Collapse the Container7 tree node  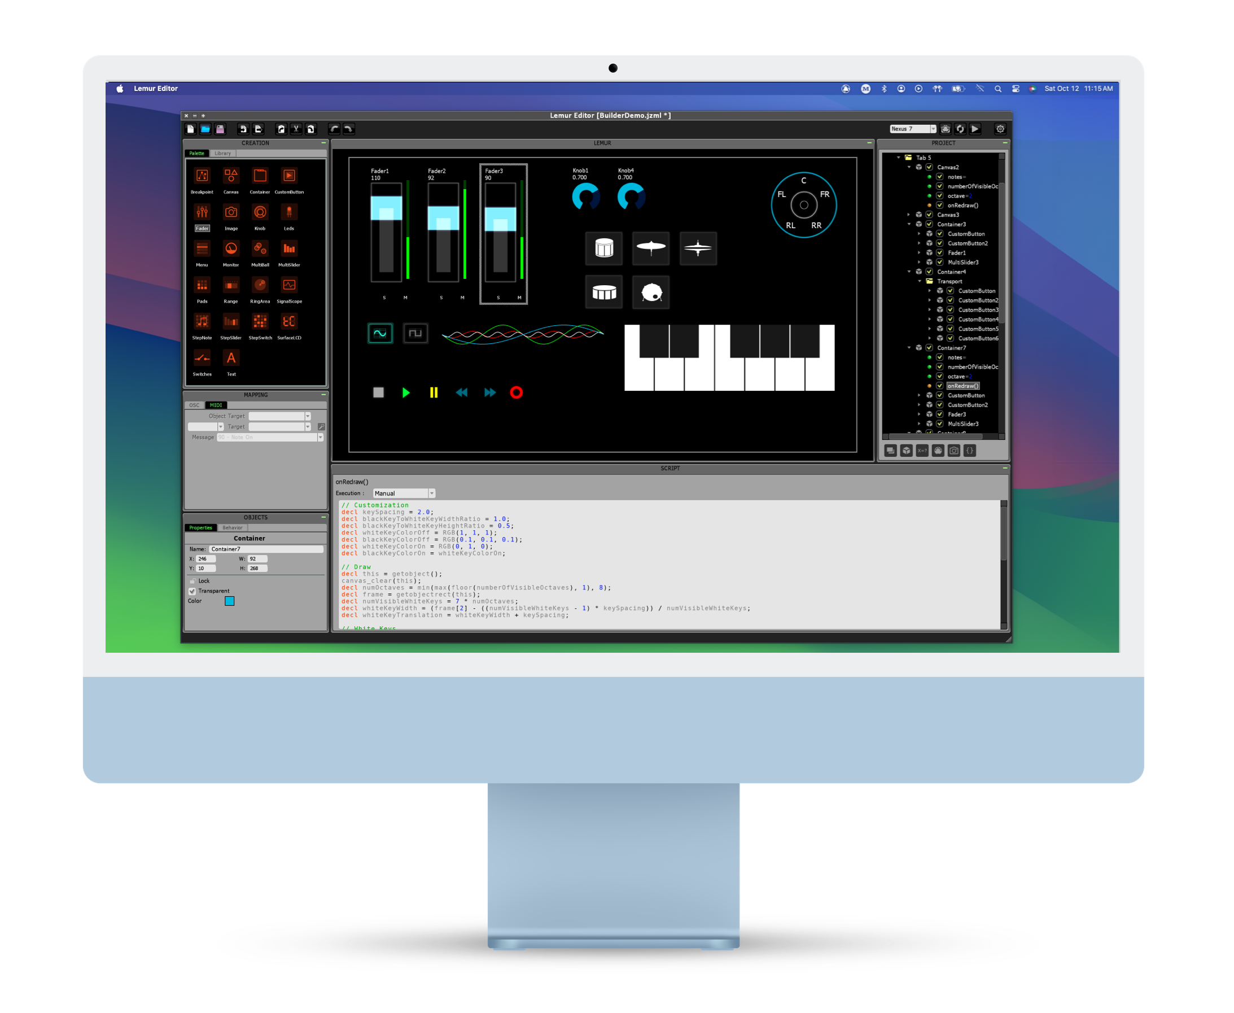(x=909, y=348)
